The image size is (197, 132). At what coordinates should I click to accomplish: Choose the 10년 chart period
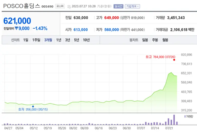(86, 40)
